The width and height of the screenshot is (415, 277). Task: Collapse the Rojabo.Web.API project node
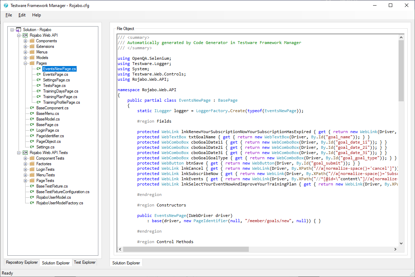tap(19, 35)
